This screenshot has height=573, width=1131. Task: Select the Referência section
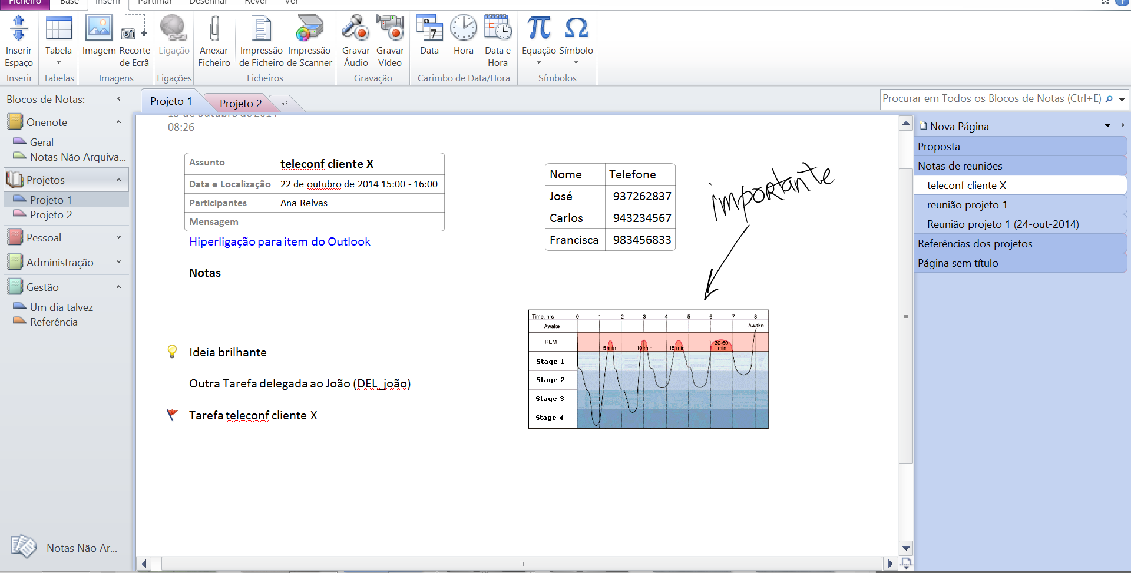point(54,322)
